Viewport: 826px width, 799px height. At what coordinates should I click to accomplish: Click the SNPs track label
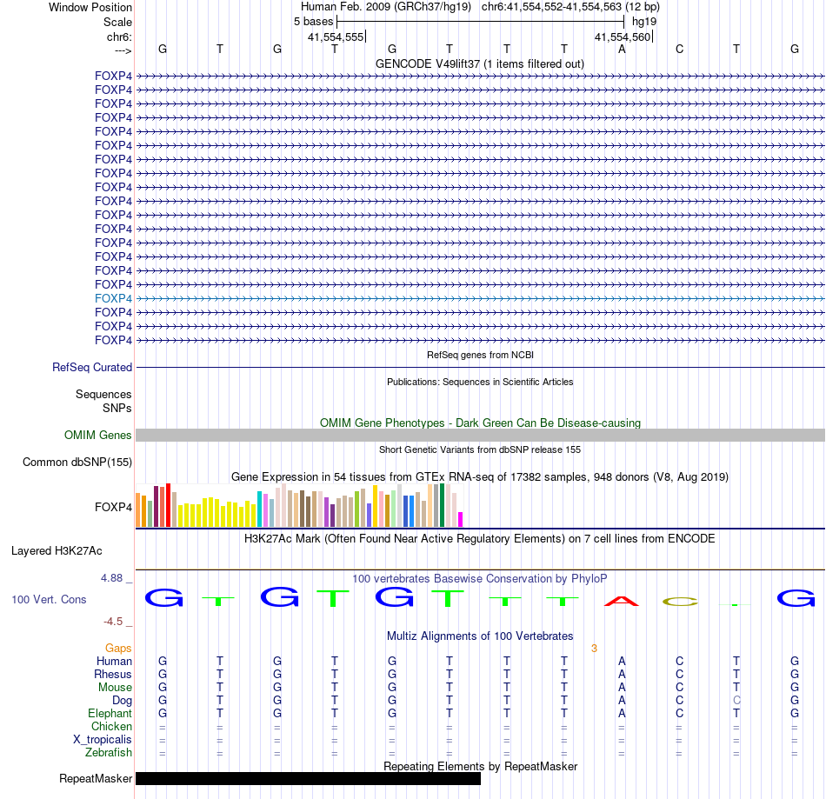tap(117, 408)
